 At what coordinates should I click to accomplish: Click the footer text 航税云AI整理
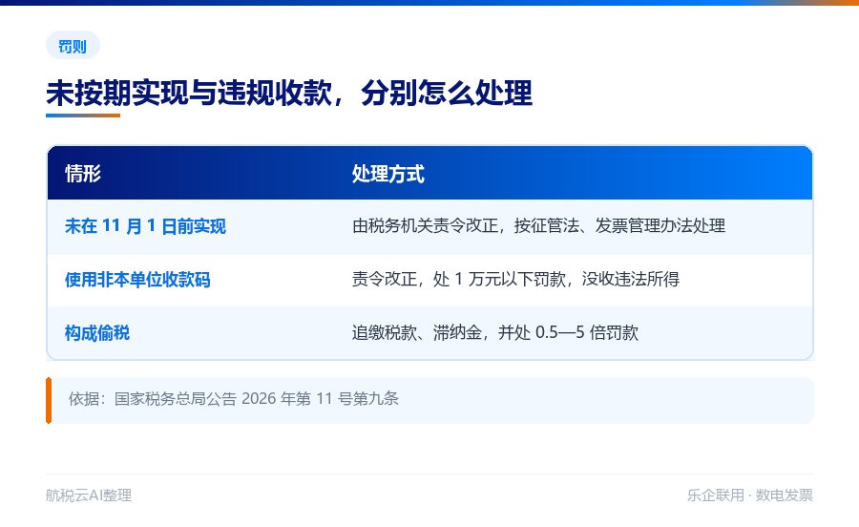click(89, 495)
